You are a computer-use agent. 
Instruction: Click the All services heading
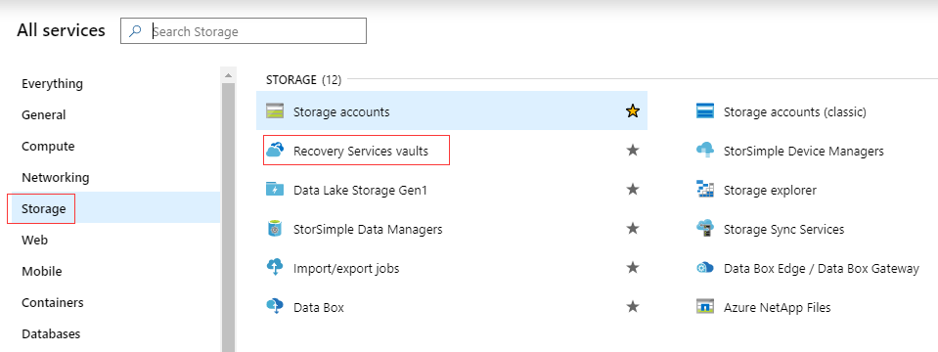coord(61,30)
